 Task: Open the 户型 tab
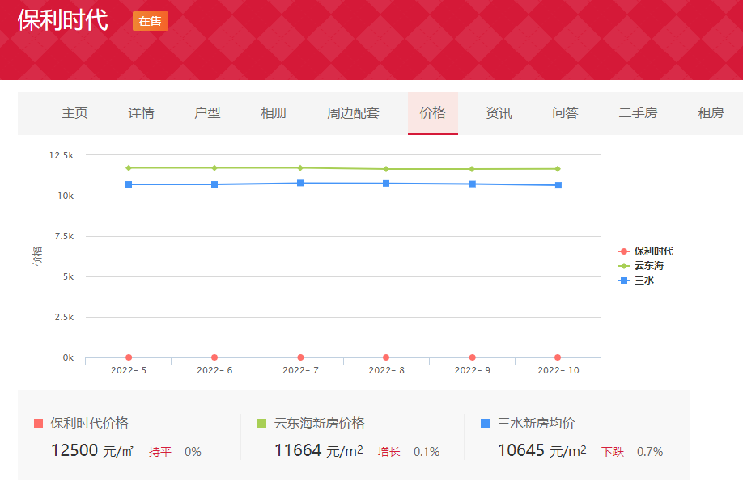tap(207, 113)
